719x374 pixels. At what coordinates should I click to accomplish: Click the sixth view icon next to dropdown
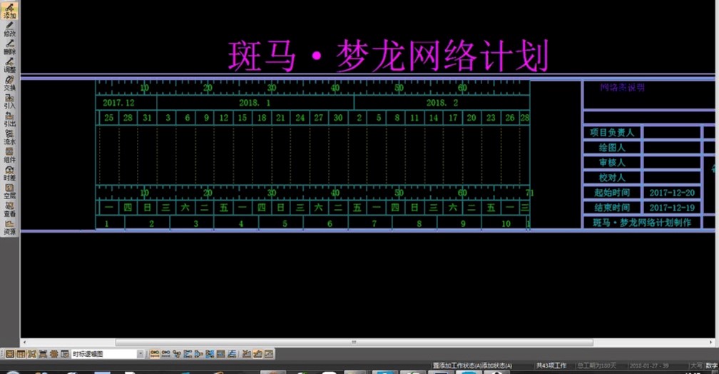(65, 354)
